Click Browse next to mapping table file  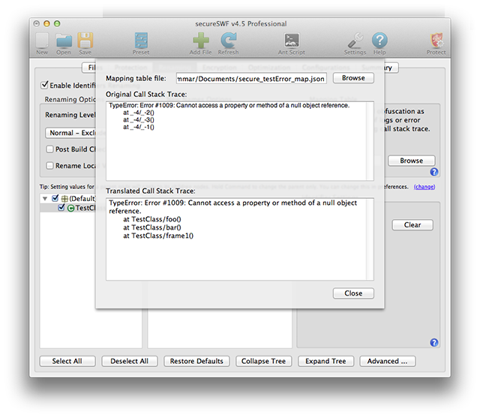[x=353, y=78]
